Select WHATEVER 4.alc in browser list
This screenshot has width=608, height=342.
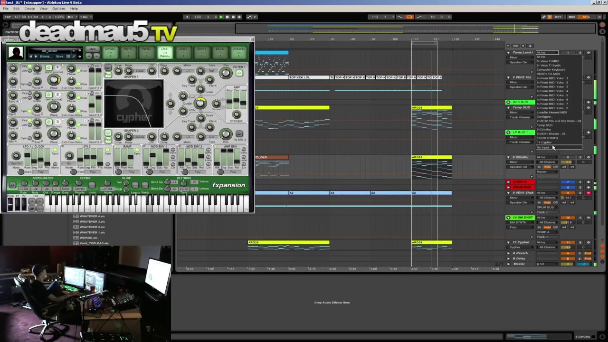92,216
